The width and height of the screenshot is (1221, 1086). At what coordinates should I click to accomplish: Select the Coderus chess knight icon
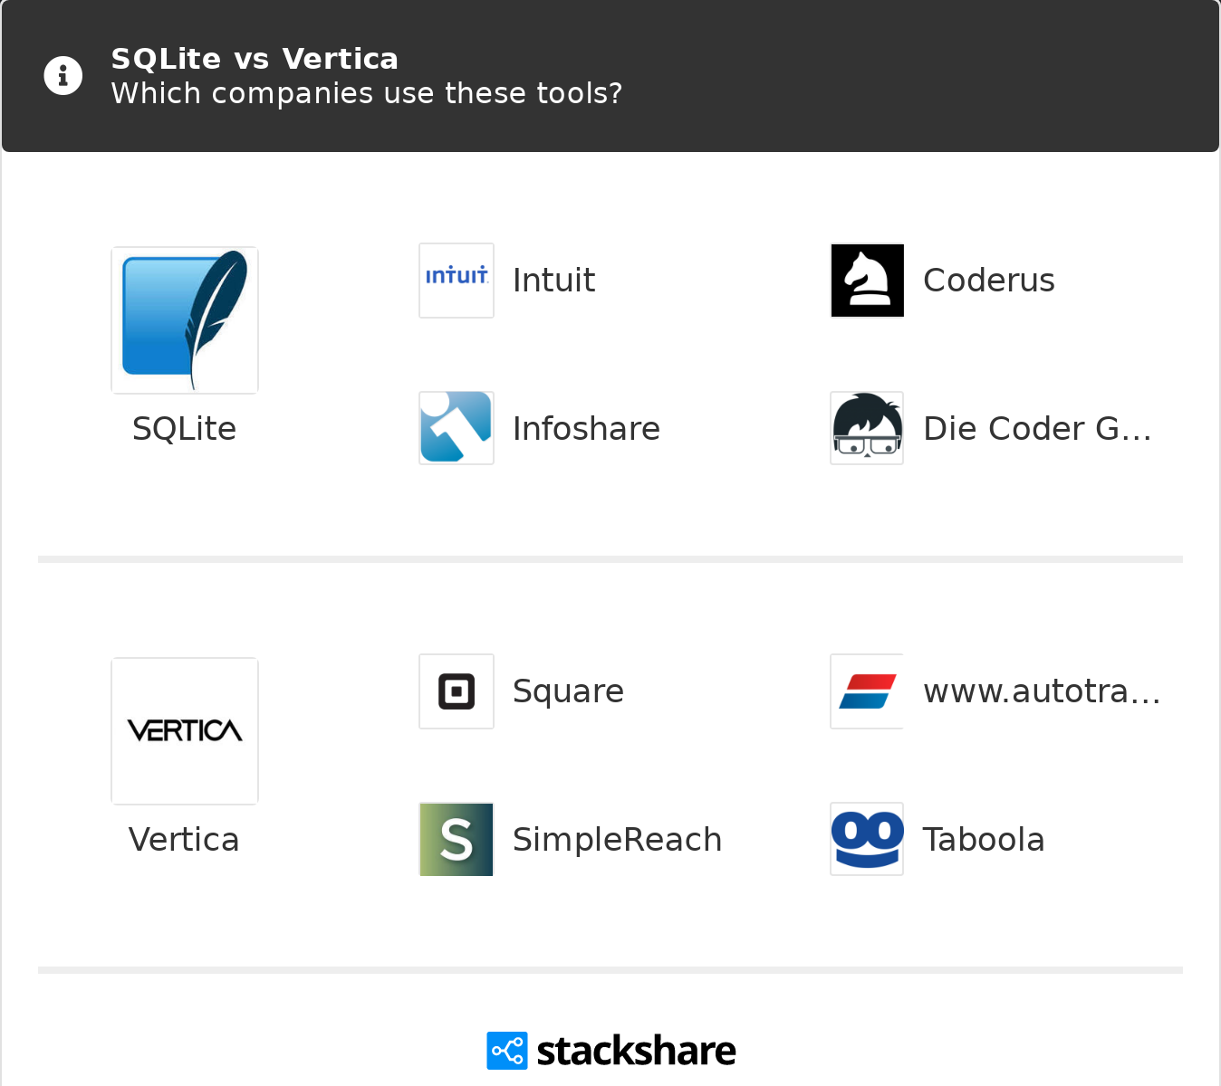[x=868, y=281]
